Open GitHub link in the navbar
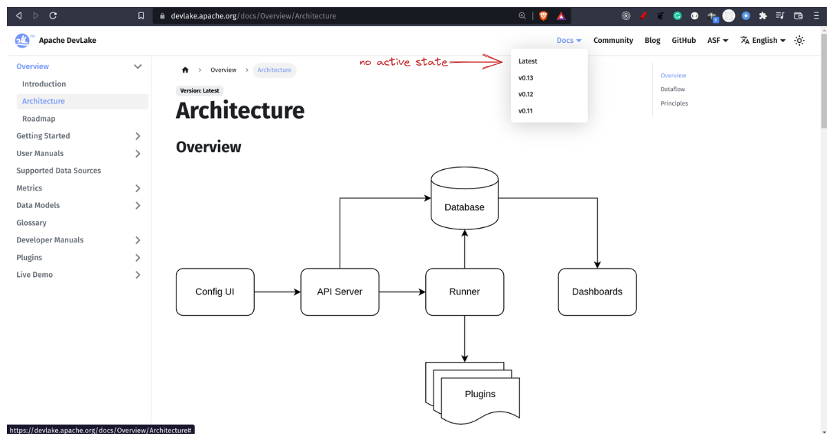The image size is (833, 440). pos(684,41)
